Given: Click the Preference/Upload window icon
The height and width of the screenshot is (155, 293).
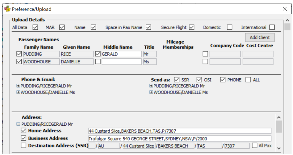Looking at the screenshot, I should (x=7, y=9).
